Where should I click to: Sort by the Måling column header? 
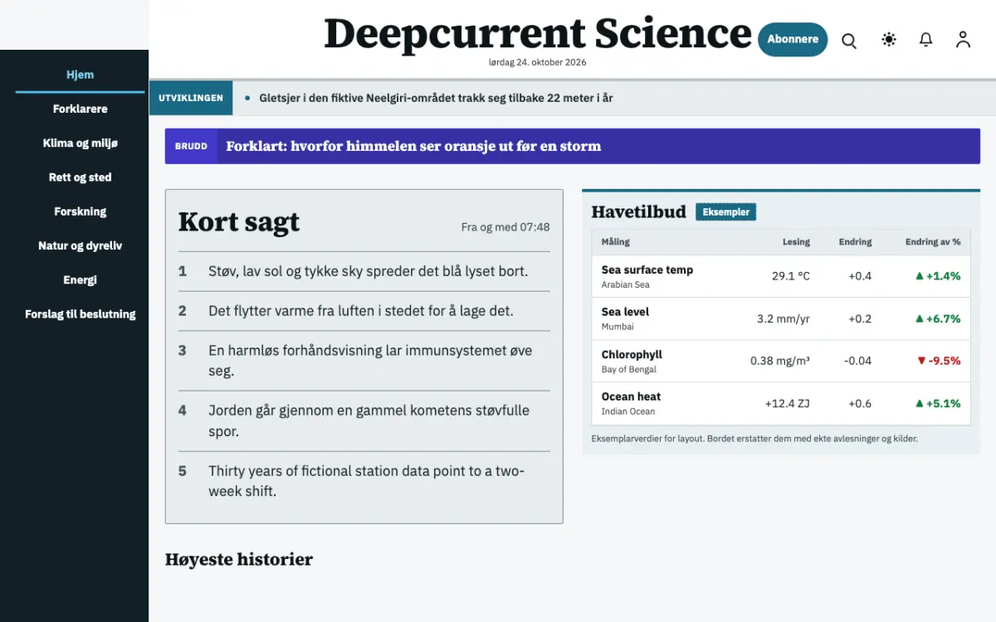pyautogui.click(x=616, y=242)
